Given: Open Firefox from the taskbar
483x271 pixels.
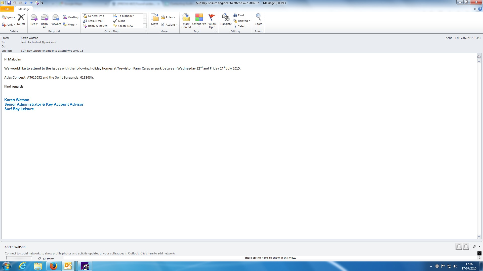Looking at the screenshot, I should (x=53, y=266).
